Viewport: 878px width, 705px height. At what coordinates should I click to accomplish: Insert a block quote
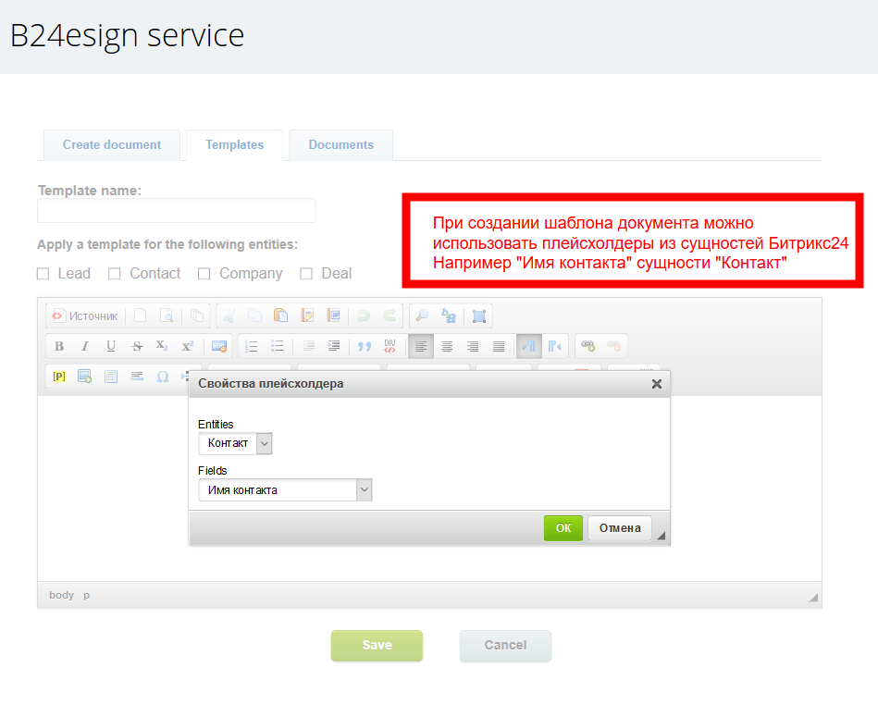[x=365, y=346]
